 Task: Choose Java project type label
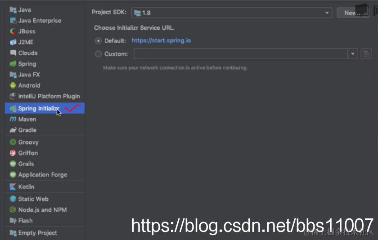[25, 9]
